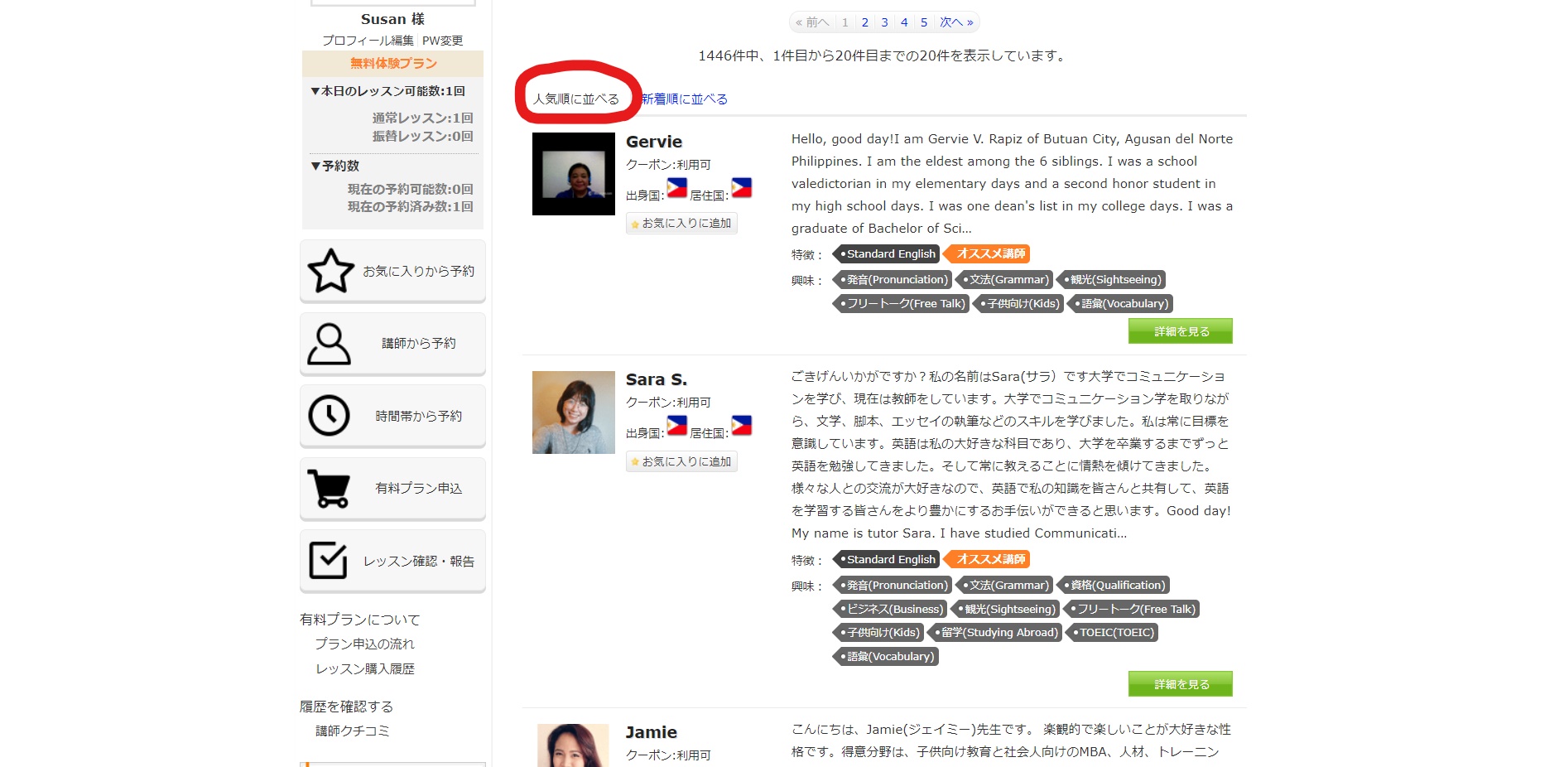Image resolution: width=1559 pixels, height=767 pixels.
Task: Open プロフィール編集 profile edit link
Action: point(368,41)
